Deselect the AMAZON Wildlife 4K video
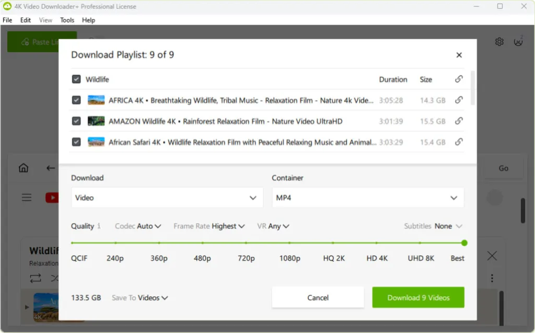 point(76,121)
